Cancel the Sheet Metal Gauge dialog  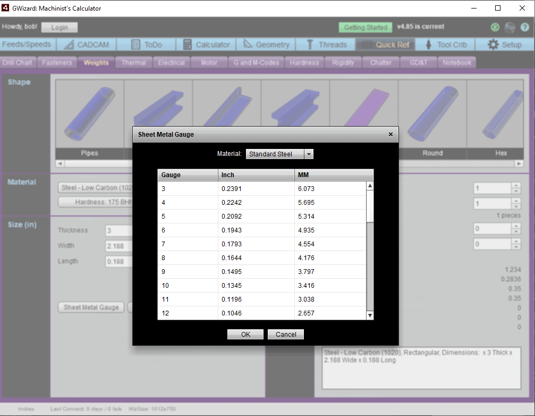[285, 334]
